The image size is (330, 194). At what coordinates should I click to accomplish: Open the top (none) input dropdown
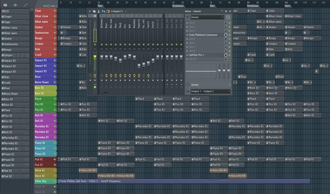click(207, 17)
